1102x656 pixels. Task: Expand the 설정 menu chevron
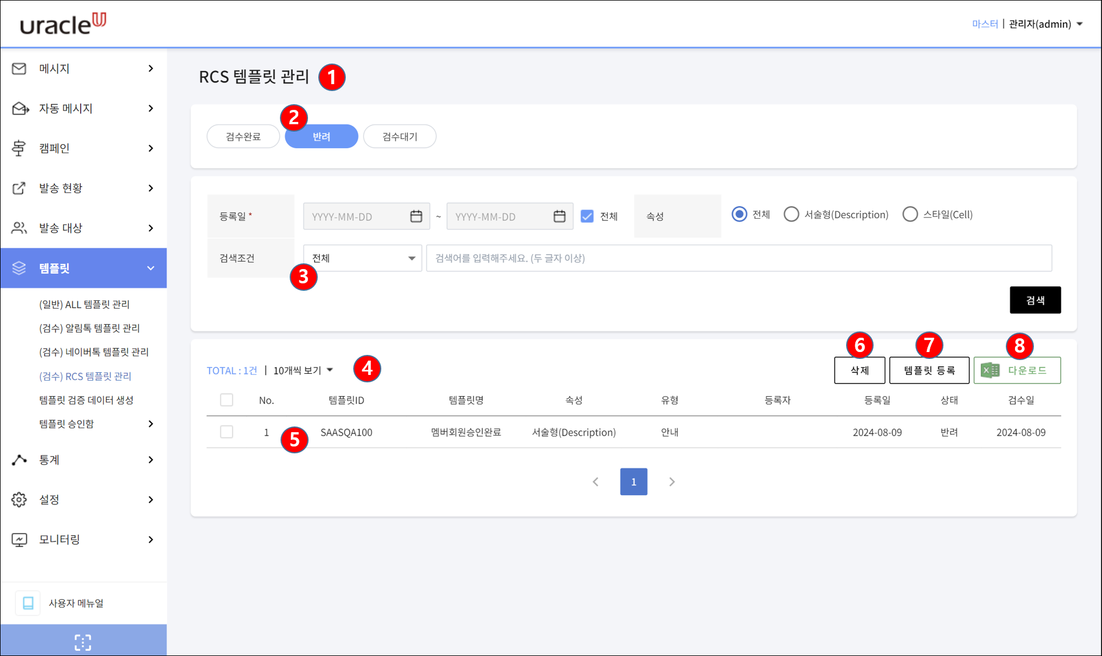pyautogui.click(x=151, y=500)
